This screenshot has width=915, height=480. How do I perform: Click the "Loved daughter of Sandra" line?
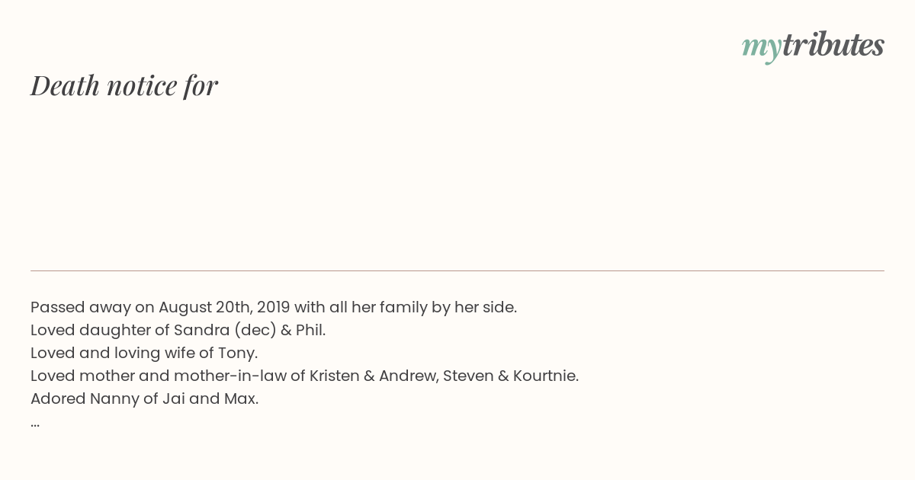point(178,330)
